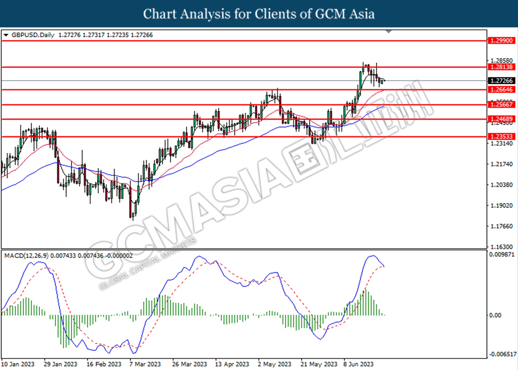This screenshot has height=370, width=518.
Task: Click the chart shift marker triangle
Action: 388,32
